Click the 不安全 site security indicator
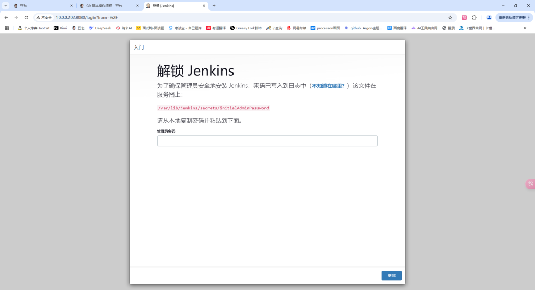Image resolution: width=535 pixels, height=290 pixels. point(44,17)
